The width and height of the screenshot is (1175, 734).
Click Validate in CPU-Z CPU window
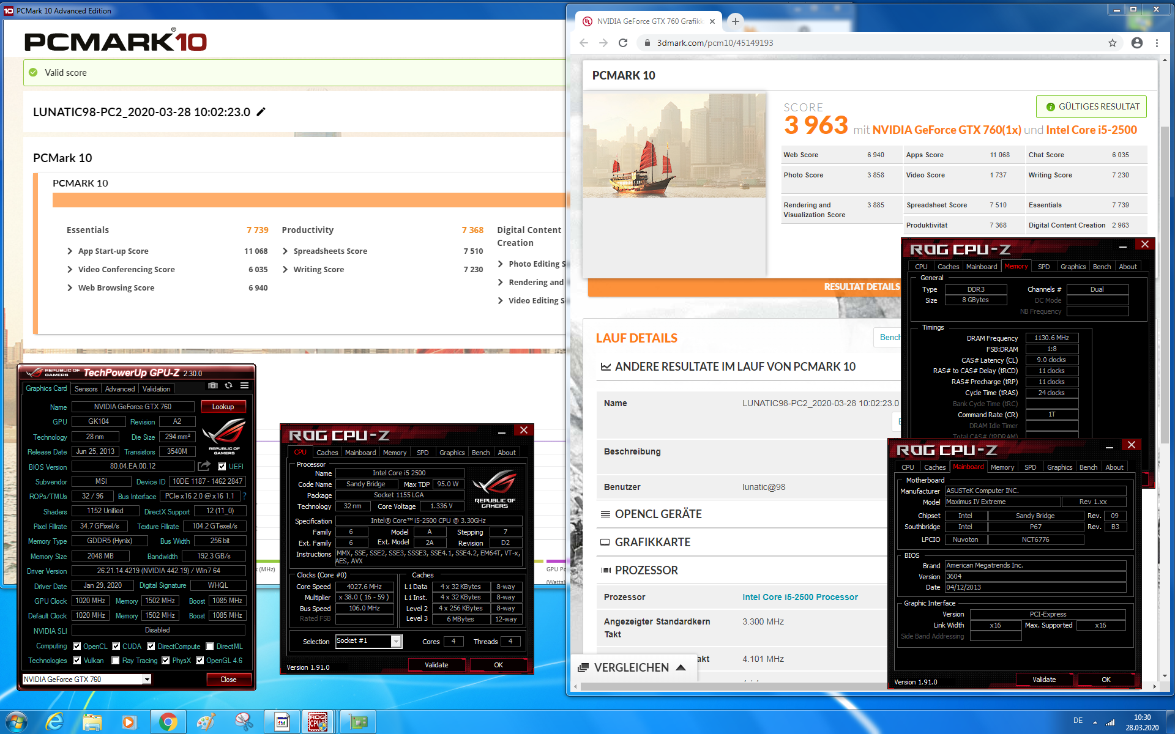coord(436,665)
